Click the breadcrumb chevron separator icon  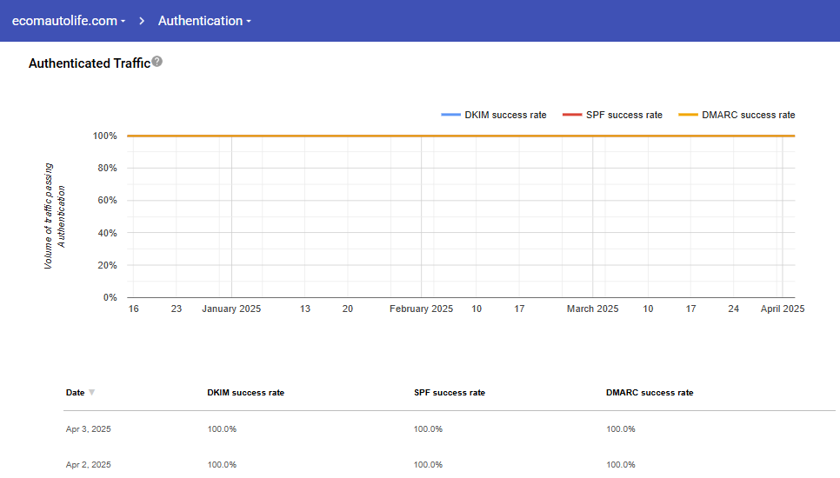tap(142, 21)
